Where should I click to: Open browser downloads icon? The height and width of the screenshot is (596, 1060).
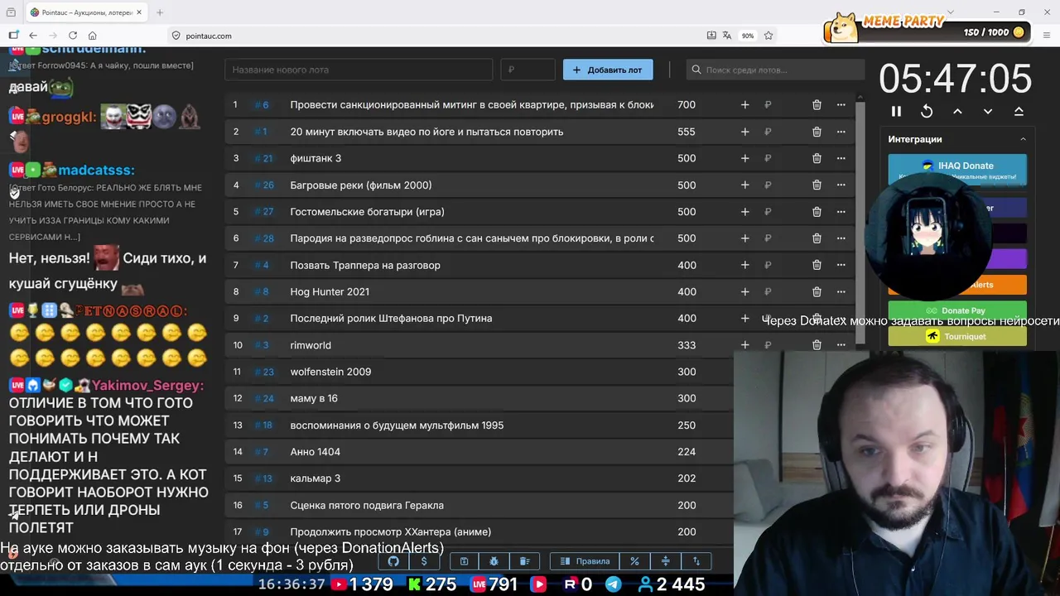tap(711, 36)
